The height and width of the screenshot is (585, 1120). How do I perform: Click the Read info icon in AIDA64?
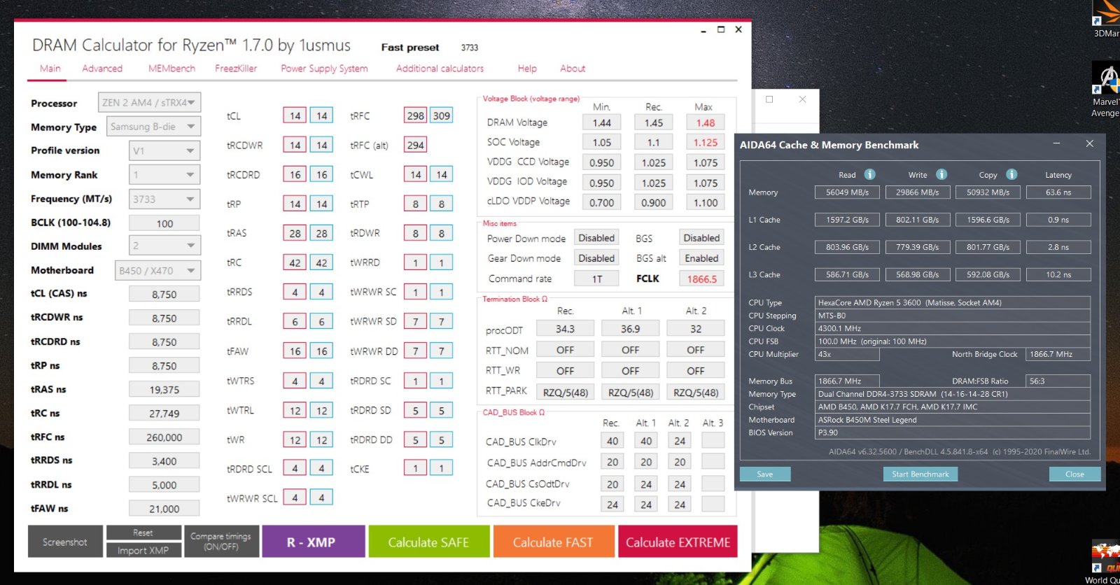(869, 174)
